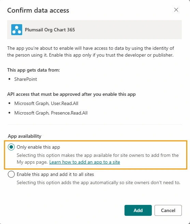
Task: Click the paragraph about trusting the developer
Action: point(91,51)
